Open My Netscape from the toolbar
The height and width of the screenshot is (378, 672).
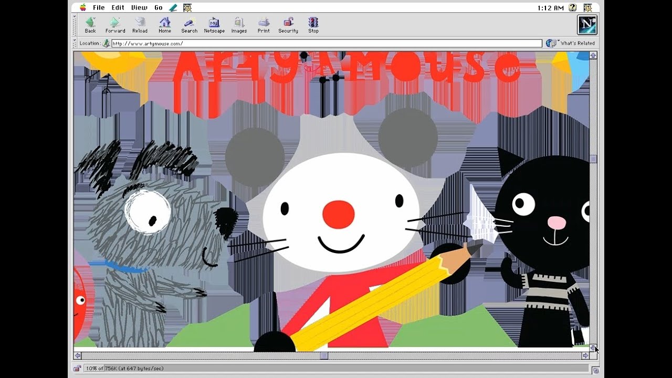pyautogui.click(x=214, y=25)
